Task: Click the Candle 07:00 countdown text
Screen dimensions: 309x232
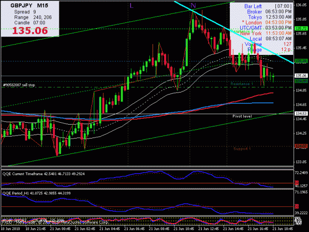Action: click(30, 23)
